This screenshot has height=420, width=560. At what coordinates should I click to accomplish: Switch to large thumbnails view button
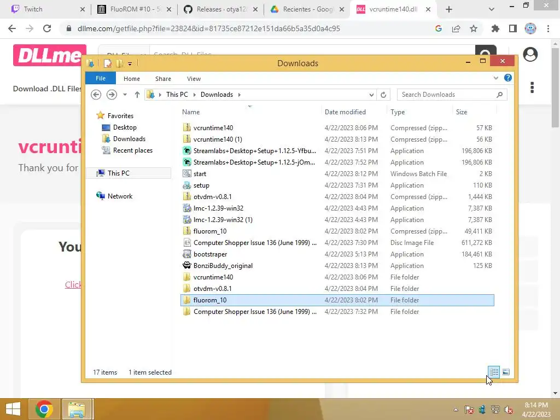506,372
